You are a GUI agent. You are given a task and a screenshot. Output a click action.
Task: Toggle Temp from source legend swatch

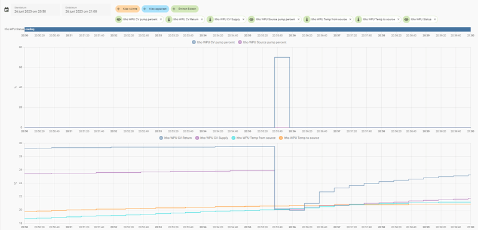234,138
